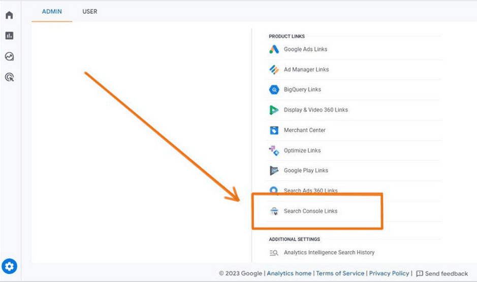
Task: Click the Search Ads 360 icon
Action: (274, 190)
